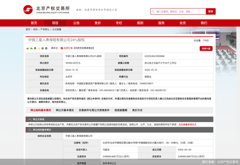The image size is (240, 165).
Task: Share the listing to Weibo
Action: (x=27, y=48)
